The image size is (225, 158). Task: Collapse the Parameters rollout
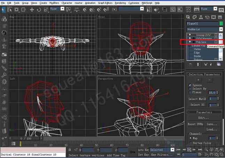tap(204, 112)
